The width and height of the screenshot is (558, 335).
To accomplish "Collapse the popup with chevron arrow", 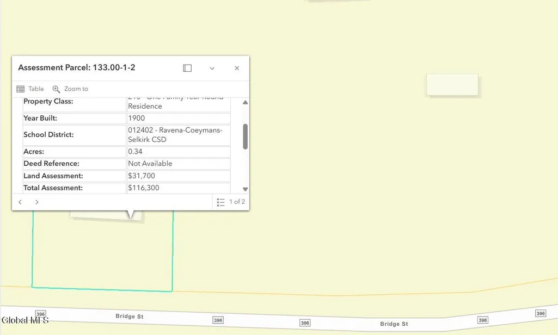I will coord(212,69).
